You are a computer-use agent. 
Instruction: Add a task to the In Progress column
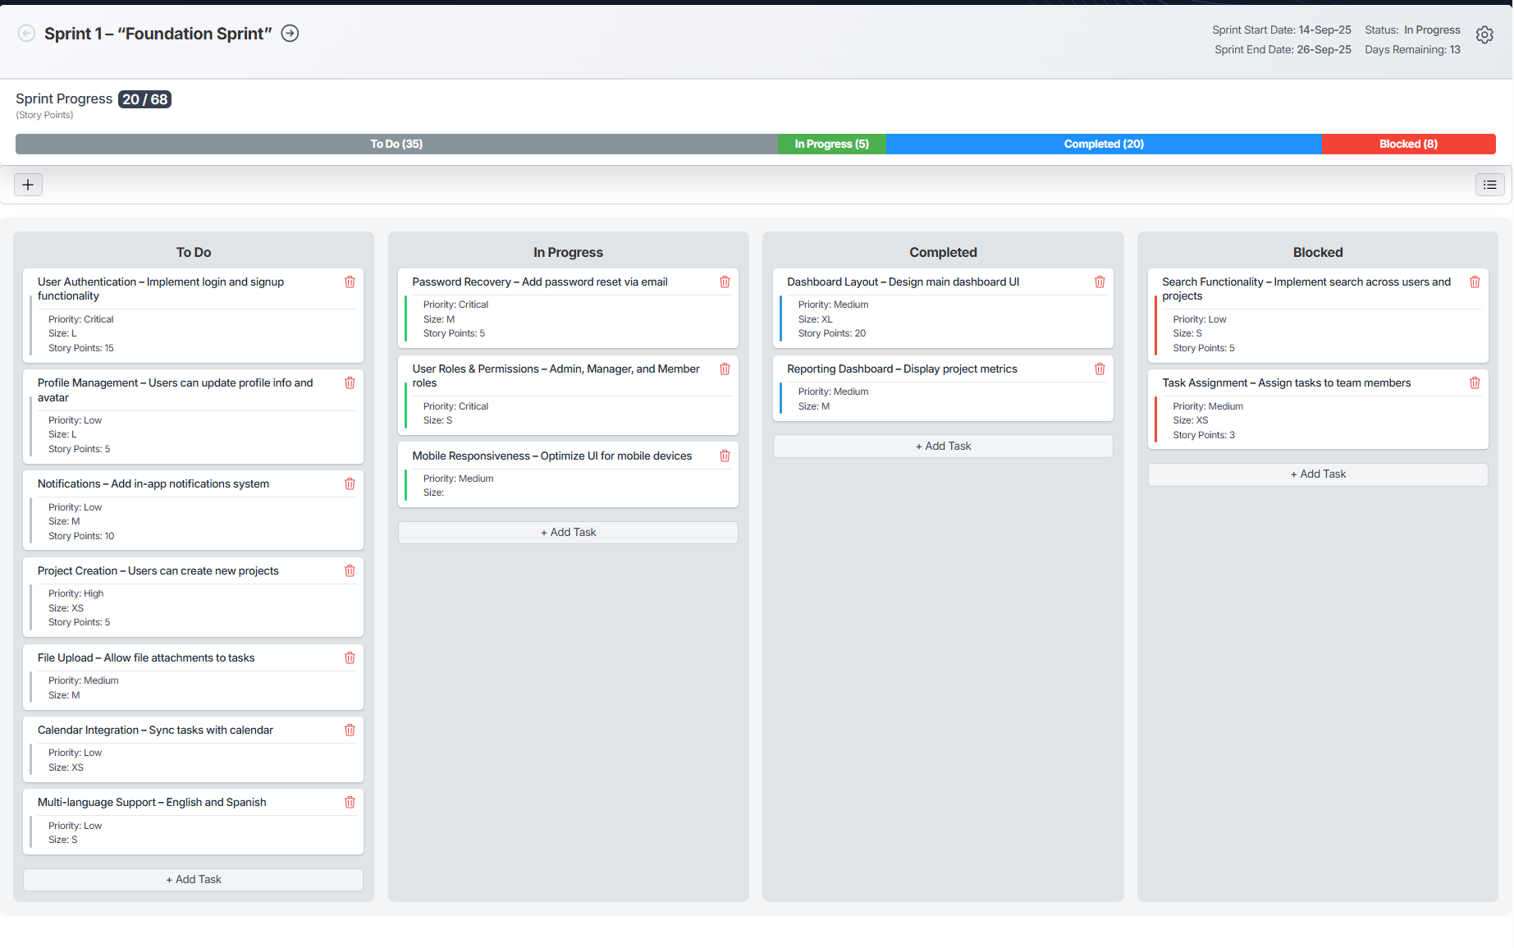568,532
